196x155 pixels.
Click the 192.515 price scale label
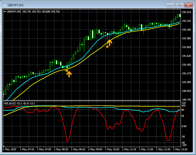[x=187, y=12]
